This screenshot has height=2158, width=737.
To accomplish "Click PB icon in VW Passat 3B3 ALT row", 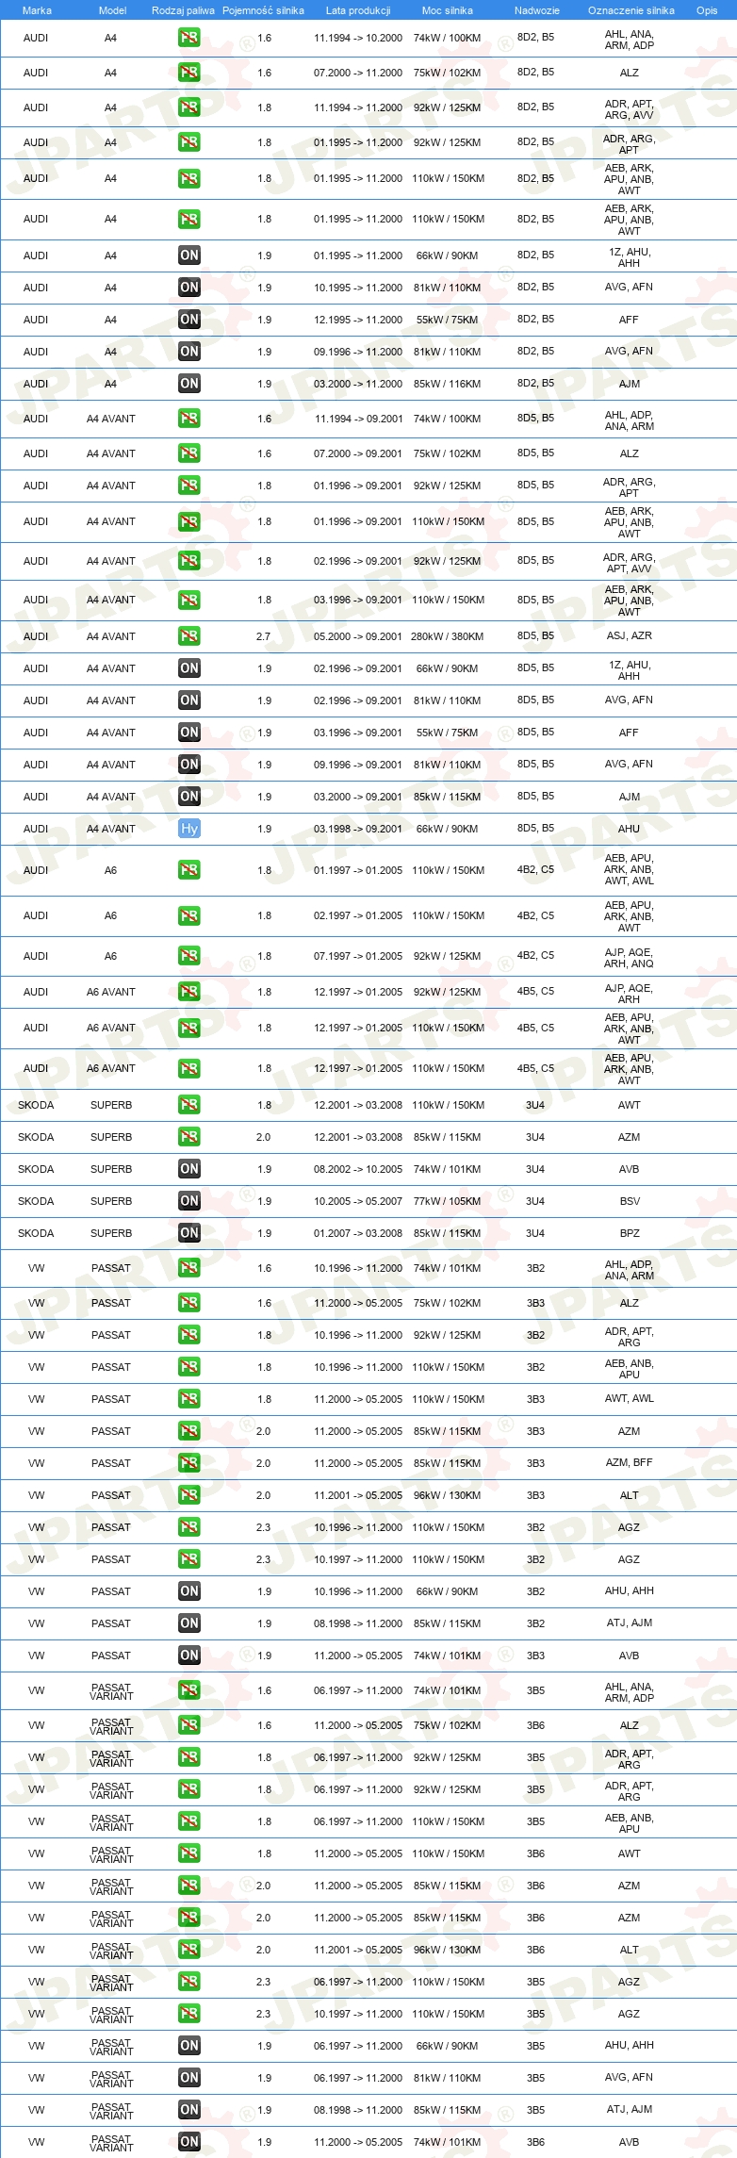I will pyautogui.click(x=189, y=1495).
